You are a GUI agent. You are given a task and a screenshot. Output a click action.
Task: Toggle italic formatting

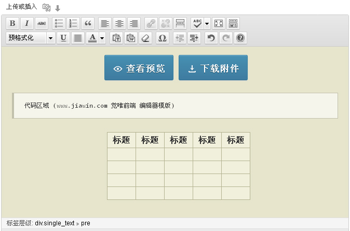click(x=26, y=23)
